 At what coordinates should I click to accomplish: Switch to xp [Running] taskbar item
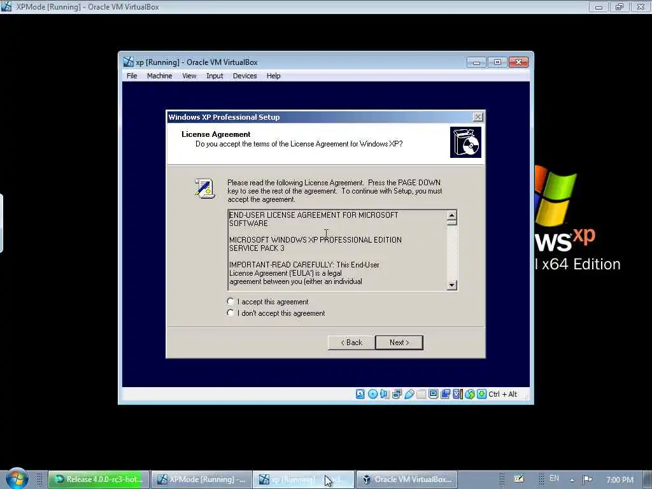(304, 479)
